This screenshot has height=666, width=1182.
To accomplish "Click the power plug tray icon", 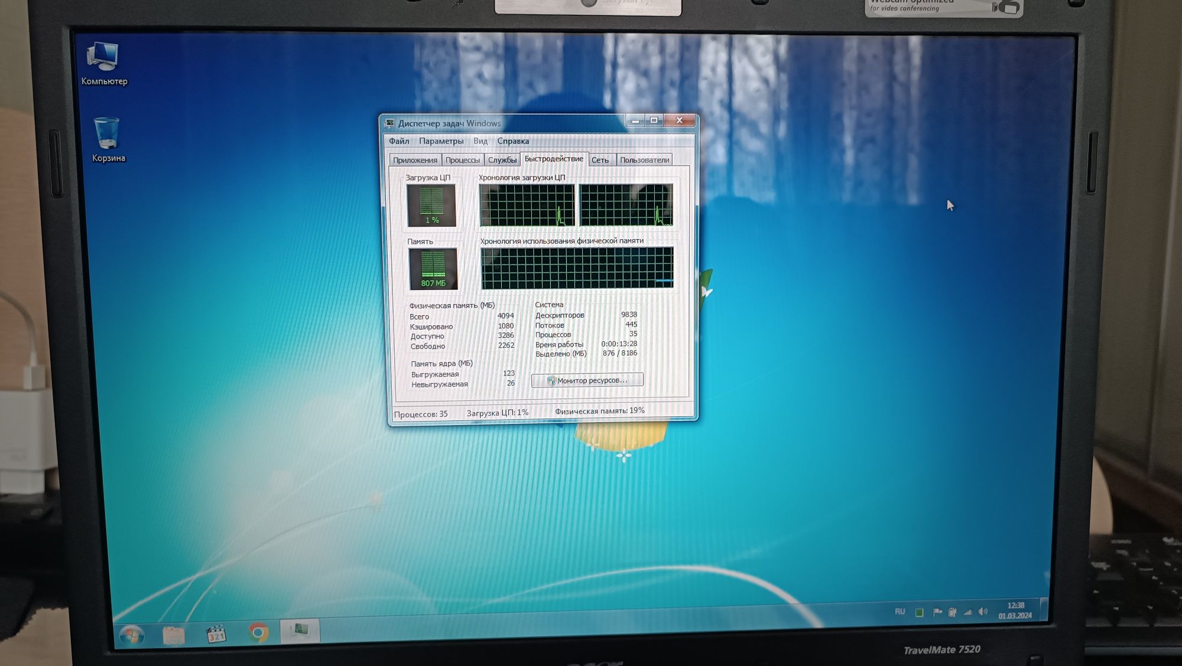I will point(952,612).
